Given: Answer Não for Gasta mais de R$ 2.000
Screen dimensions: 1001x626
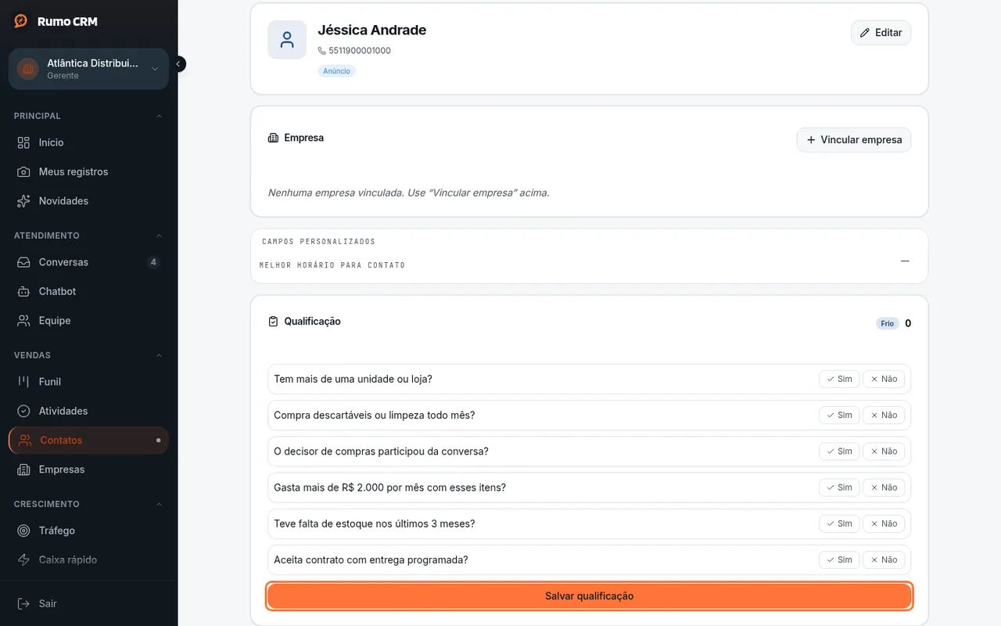Looking at the screenshot, I should (x=884, y=487).
